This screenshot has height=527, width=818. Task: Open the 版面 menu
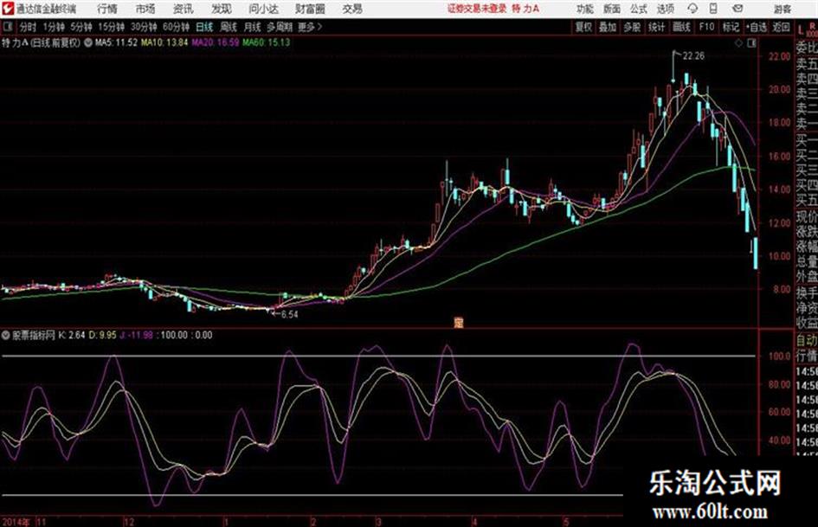point(612,9)
